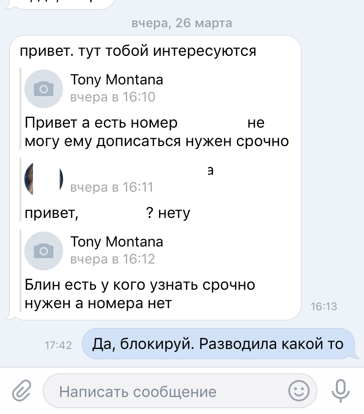364x414 pixels.
Task: Tap the 16:13 incoming message time
Action: pos(323,306)
